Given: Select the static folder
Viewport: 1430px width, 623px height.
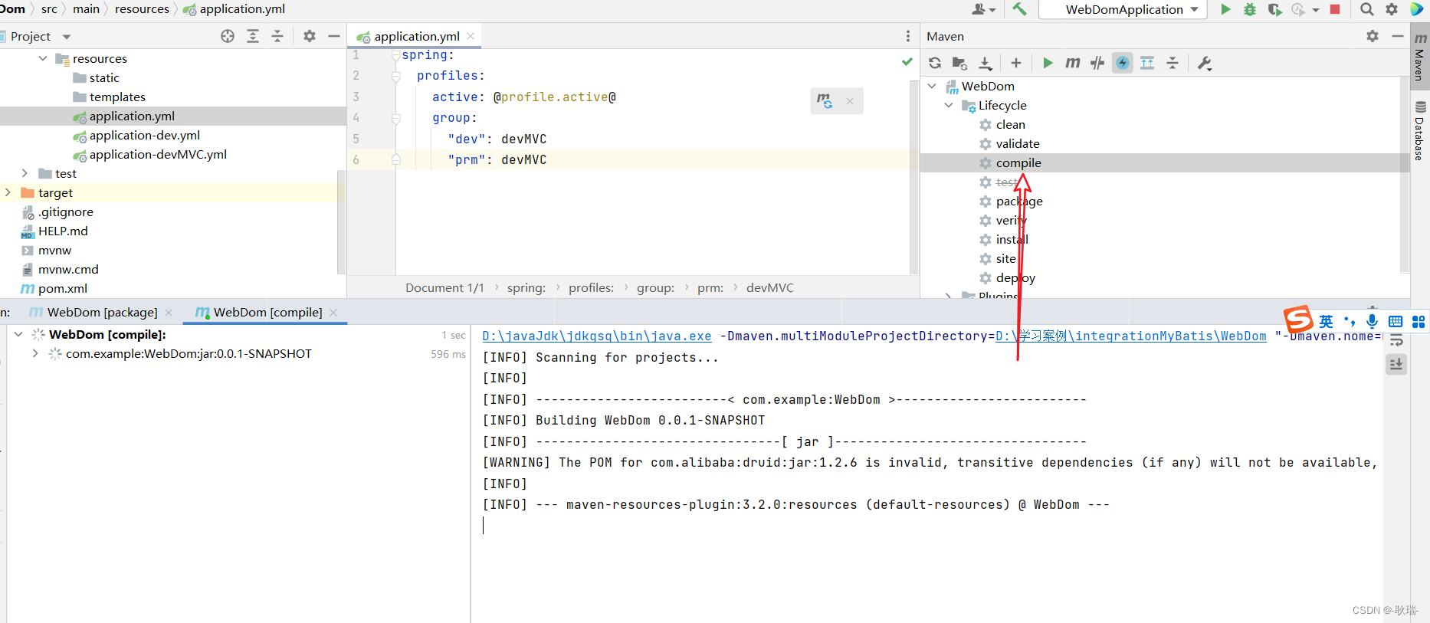Looking at the screenshot, I should (104, 77).
